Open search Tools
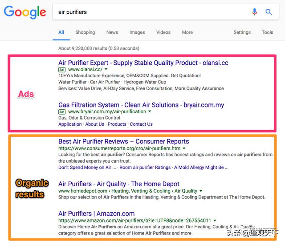Screen dimensions: 285x243 (267, 32)
